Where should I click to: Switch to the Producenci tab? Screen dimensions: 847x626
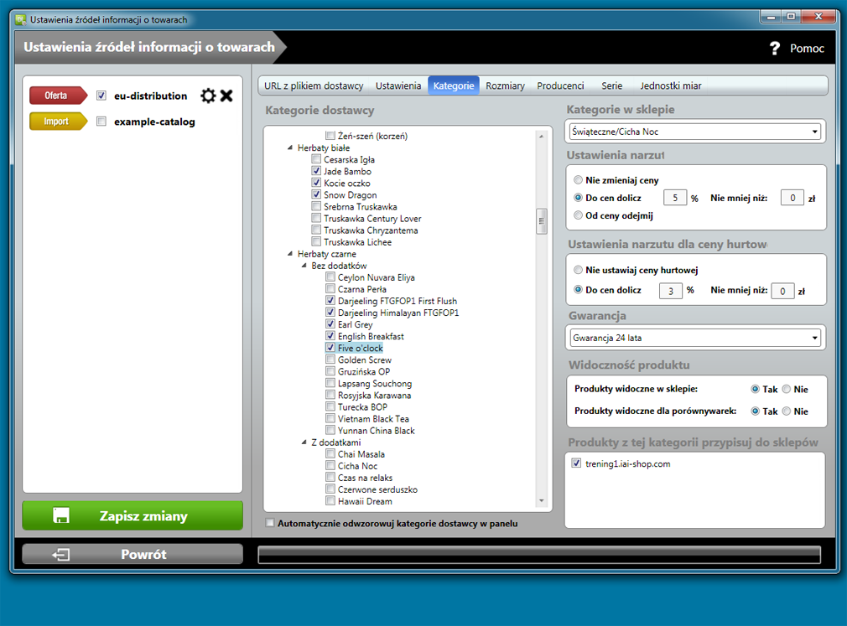click(560, 85)
